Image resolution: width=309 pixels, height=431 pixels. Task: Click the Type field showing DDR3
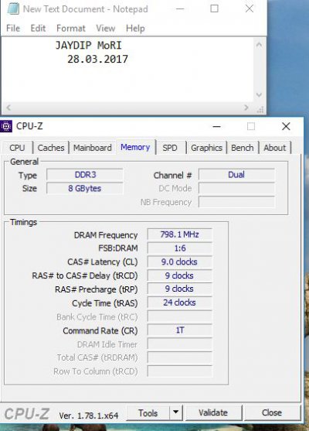tap(85, 175)
